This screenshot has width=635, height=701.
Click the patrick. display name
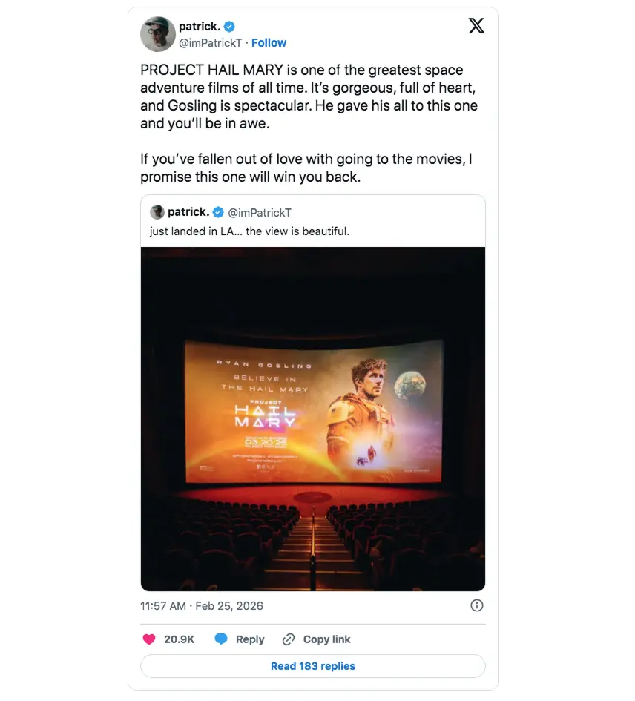pyautogui.click(x=200, y=27)
